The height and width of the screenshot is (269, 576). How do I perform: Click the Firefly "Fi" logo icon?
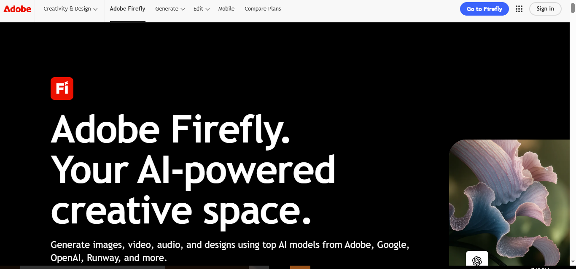click(x=62, y=89)
